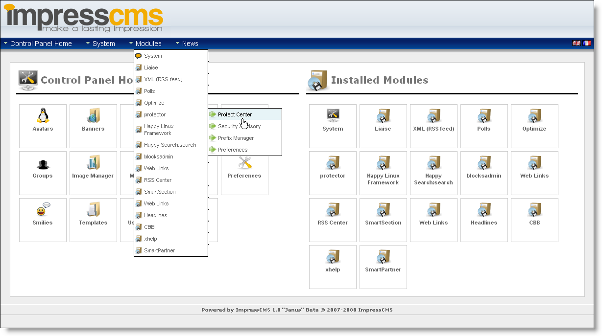Click the Headlines installed module link
The image size is (602, 336).
click(x=484, y=223)
